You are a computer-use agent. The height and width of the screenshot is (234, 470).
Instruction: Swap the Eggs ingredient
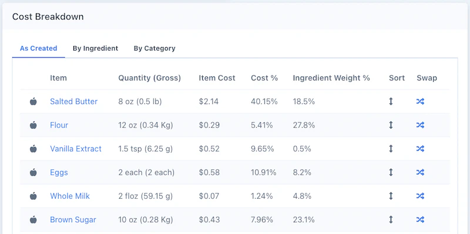420,172
